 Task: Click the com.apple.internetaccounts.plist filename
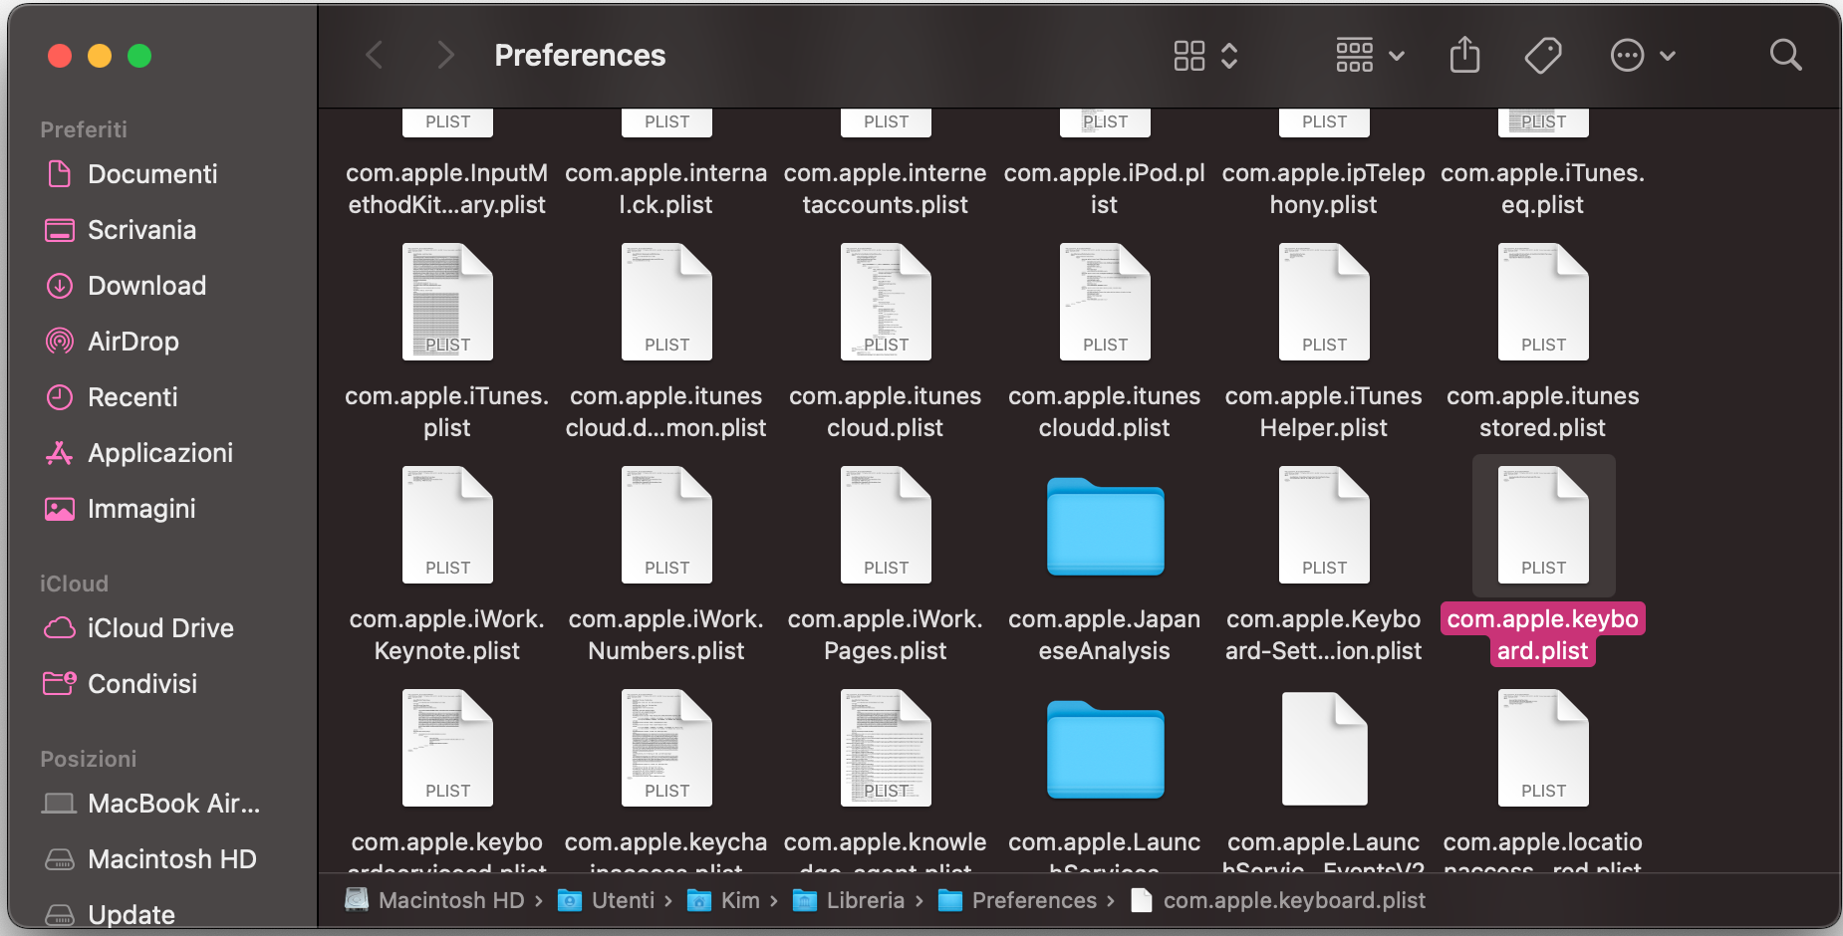click(886, 189)
